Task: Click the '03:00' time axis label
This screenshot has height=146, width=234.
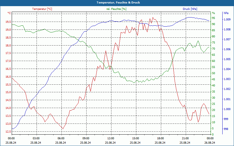Action: click(36, 138)
